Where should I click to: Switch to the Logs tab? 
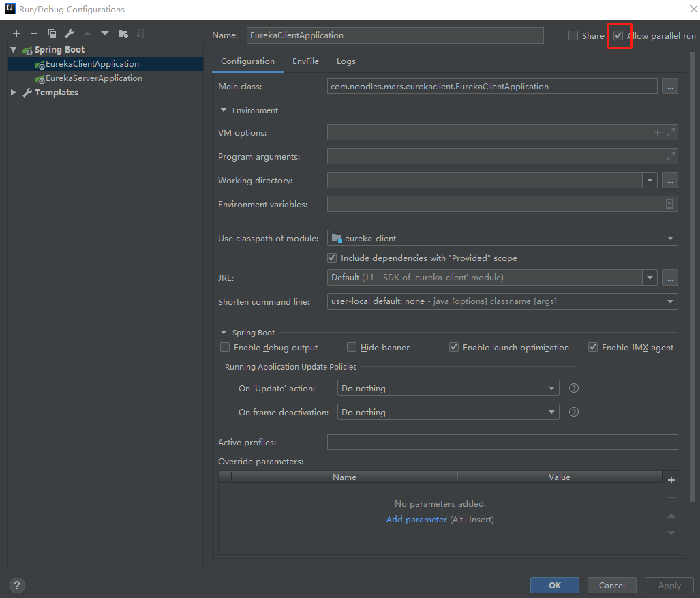tap(346, 61)
